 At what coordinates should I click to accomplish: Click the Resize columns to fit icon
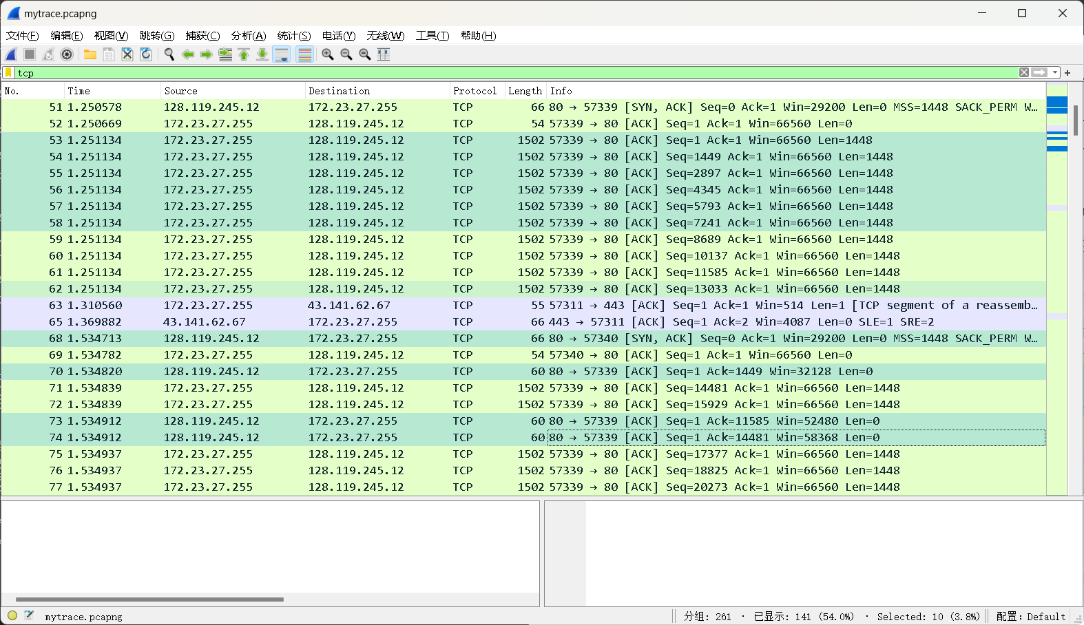384,54
